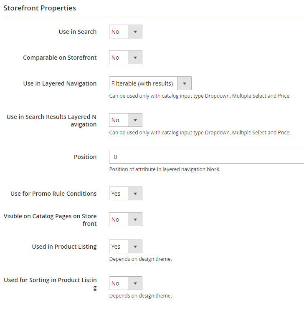Click into the Position input field

tap(206, 157)
